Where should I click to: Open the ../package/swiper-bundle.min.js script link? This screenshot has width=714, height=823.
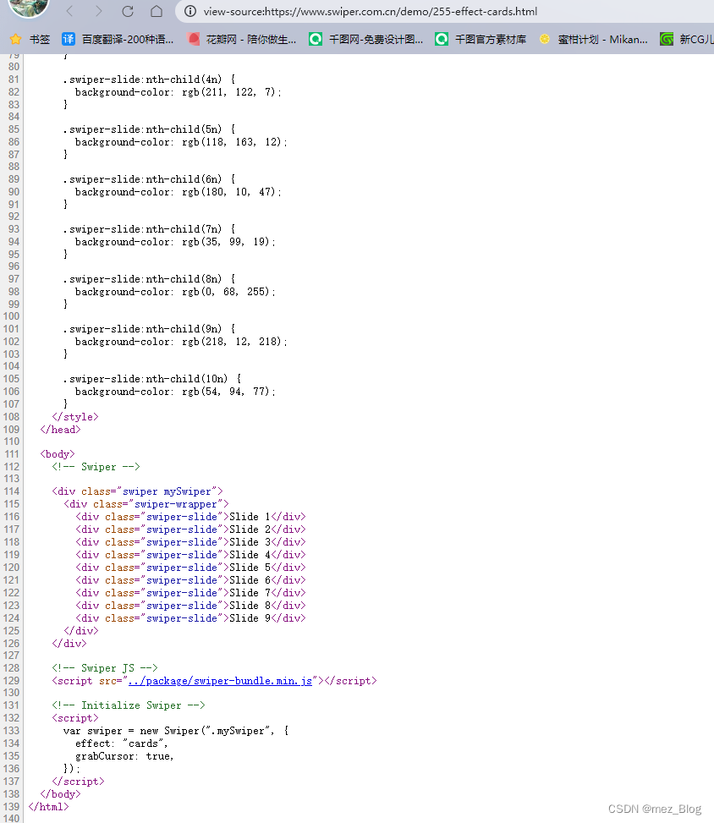tap(220, 681)
